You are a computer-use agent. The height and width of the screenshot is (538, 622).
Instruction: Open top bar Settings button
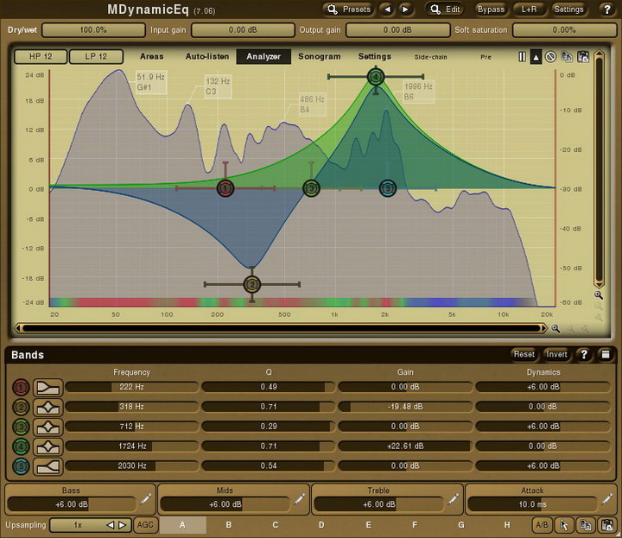click(568, 9)
